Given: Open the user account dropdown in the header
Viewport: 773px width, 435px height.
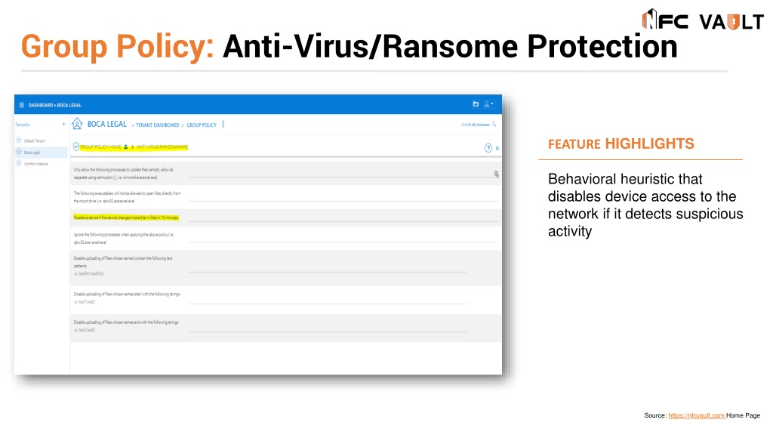Looking at the screenshot, I should 488,104.
